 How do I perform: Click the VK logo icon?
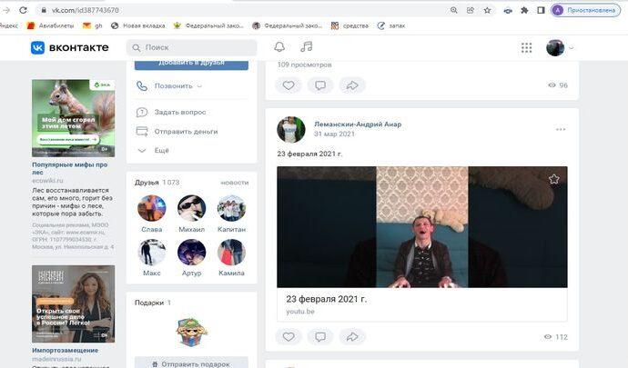(37, 47)
